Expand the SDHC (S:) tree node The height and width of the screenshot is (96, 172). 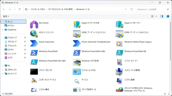[2, 70]
